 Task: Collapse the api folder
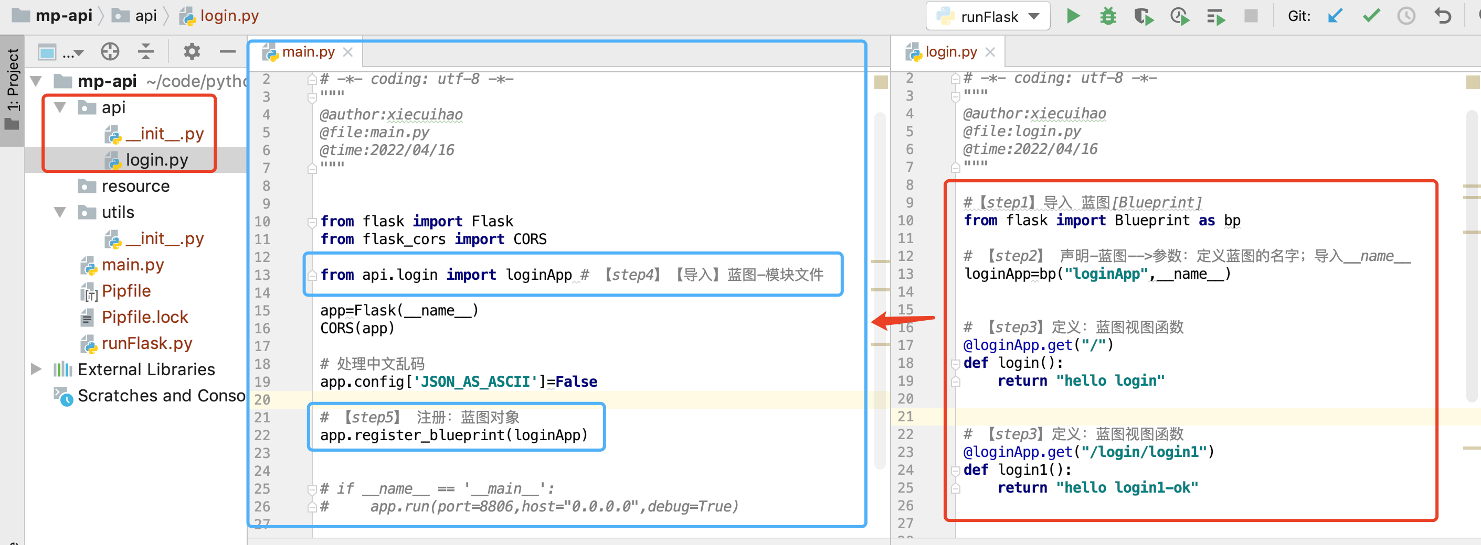point(60,107)
